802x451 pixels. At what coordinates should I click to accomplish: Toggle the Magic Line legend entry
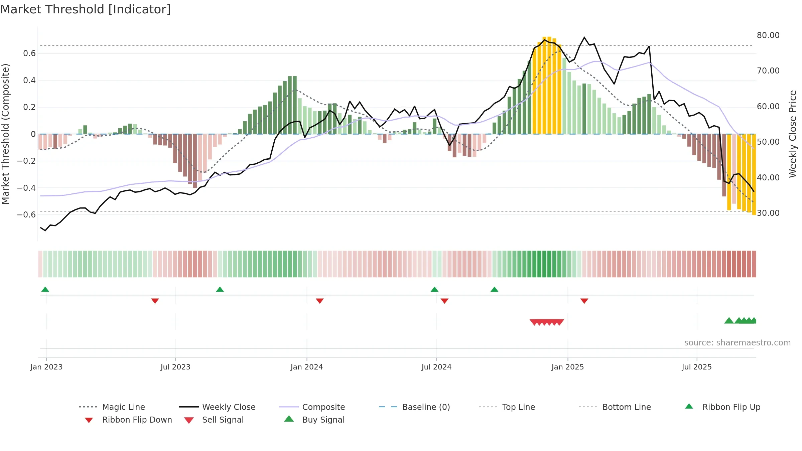tap(112, 407)
